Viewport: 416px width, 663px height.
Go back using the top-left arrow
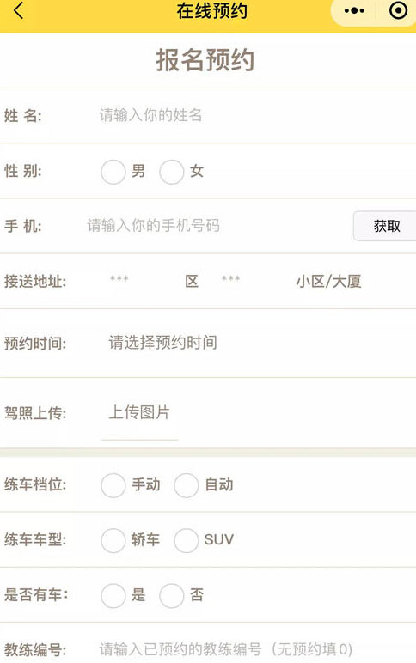[x=18, y=10]
